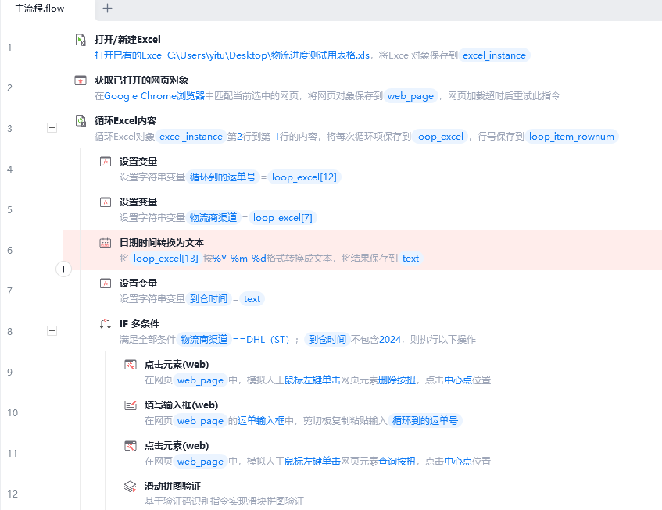Image resolution: width=662 pixels, height=510 pixels.
Task: Click the slider puzzle verification icon
Action: coord(131,487)
